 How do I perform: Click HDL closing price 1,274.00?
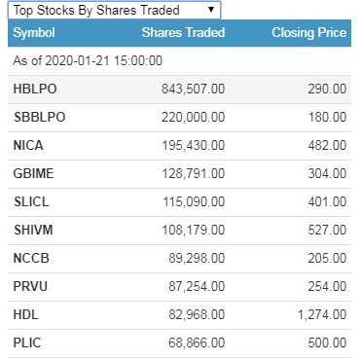pyautogui.click(x=322, y=315)
